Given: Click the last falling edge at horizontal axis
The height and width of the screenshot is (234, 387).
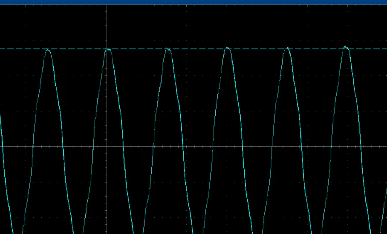Looking at the screenshot, I should (361, 146).
